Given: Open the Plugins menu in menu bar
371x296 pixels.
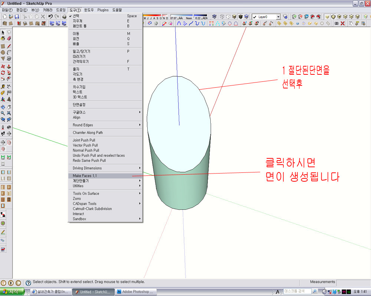Looking at the screenshot, I should pyautogui.click(x=103, y=10).
